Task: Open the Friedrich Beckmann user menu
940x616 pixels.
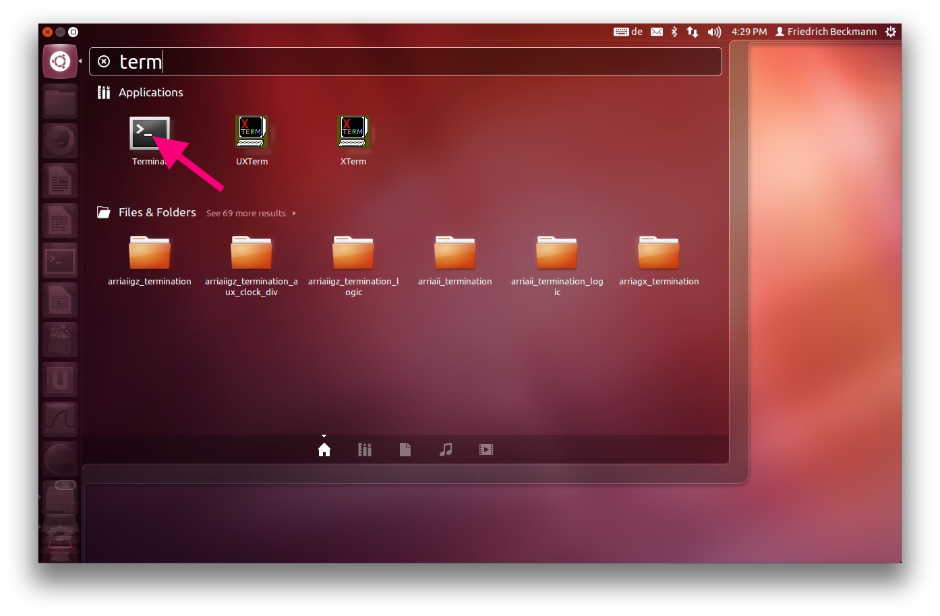Action: coord(826,32)
